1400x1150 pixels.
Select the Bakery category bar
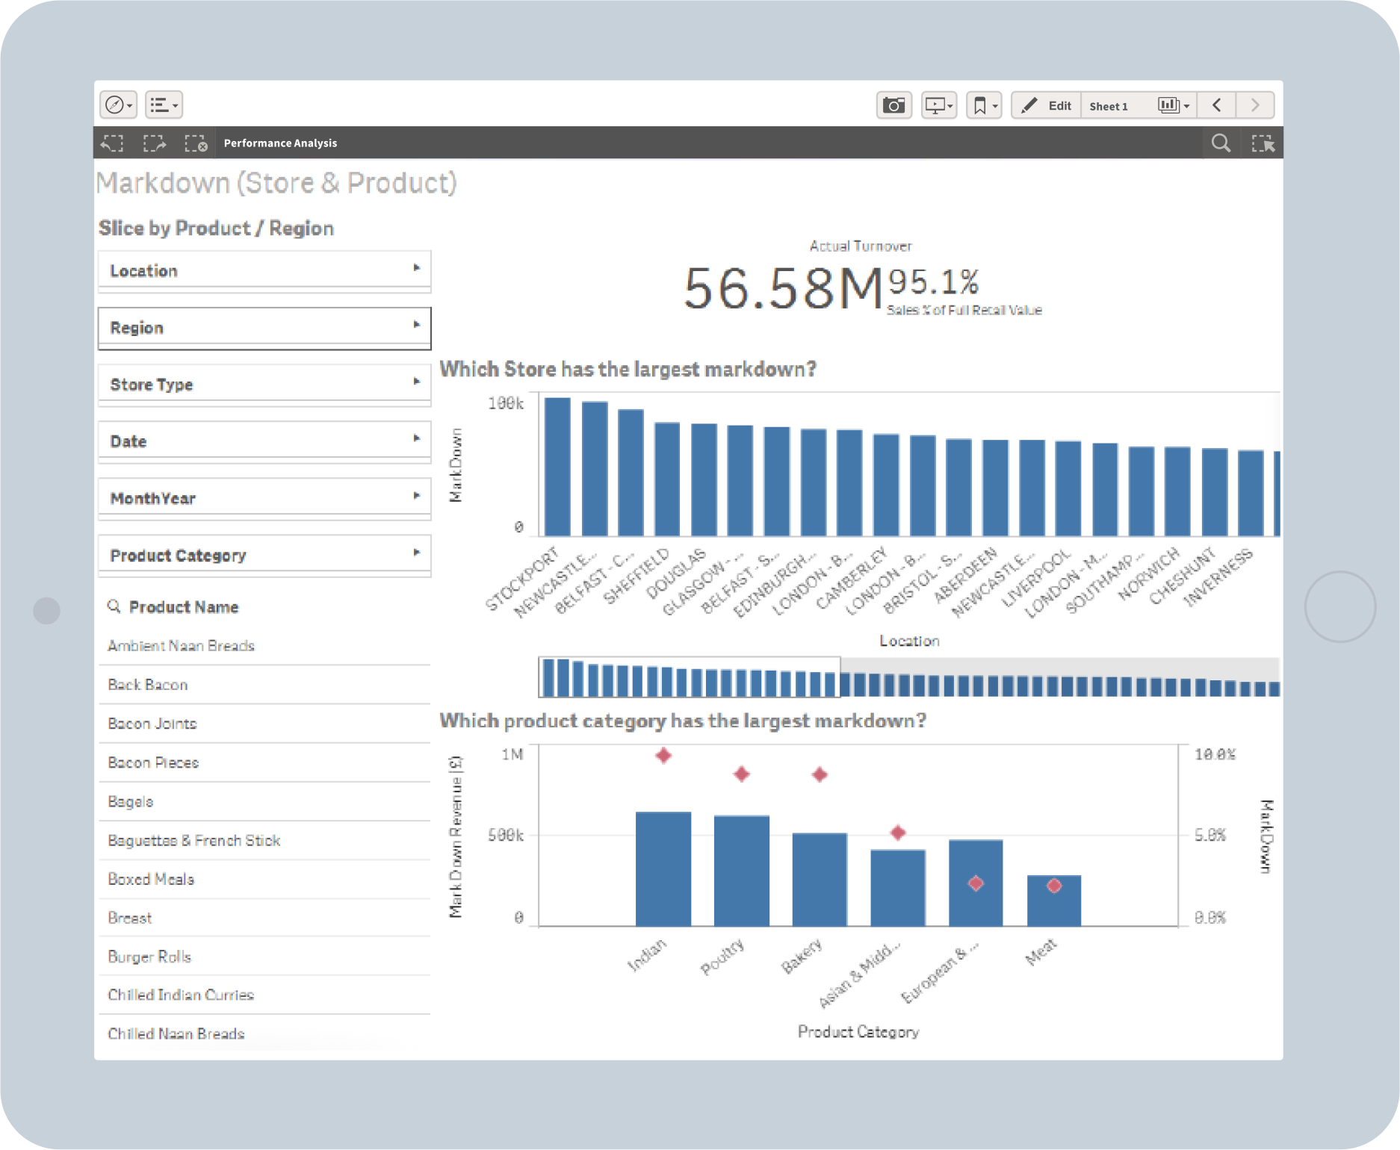(820, 880)
